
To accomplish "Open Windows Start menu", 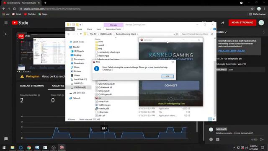I will 4,147.
